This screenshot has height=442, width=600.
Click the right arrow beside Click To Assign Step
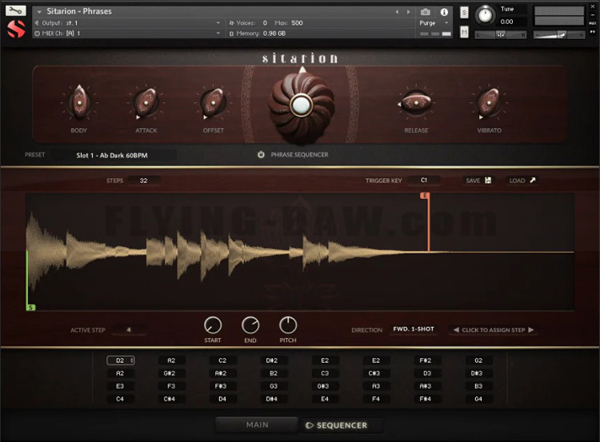tap(530, 329)
